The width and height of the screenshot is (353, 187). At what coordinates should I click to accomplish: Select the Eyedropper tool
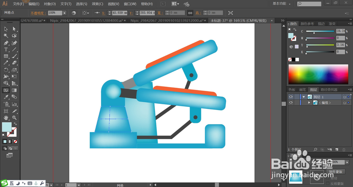(x=6, y=97)
